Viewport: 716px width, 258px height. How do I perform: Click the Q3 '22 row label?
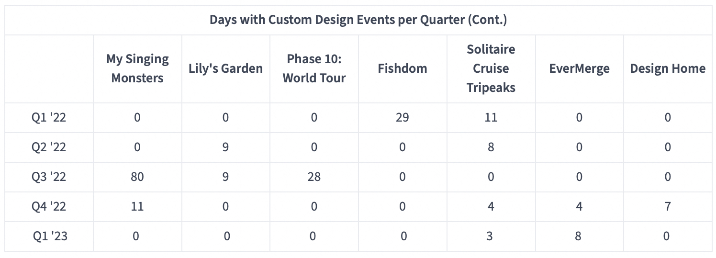pos(49,177)
